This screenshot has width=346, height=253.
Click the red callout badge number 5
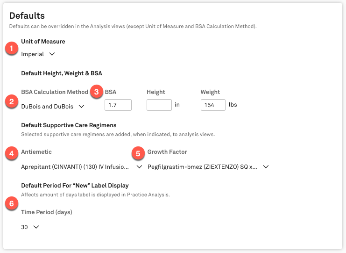[x=137, y=152]
